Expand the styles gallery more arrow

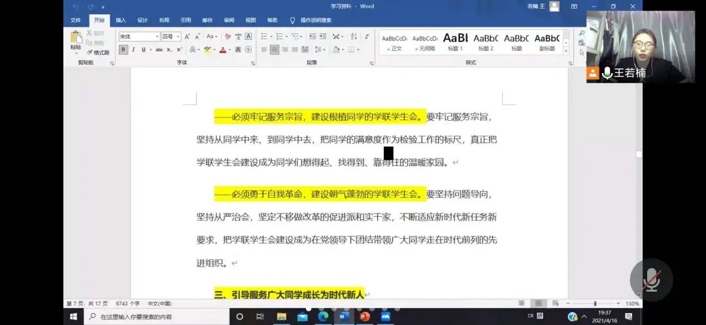[x=566, y=50]
